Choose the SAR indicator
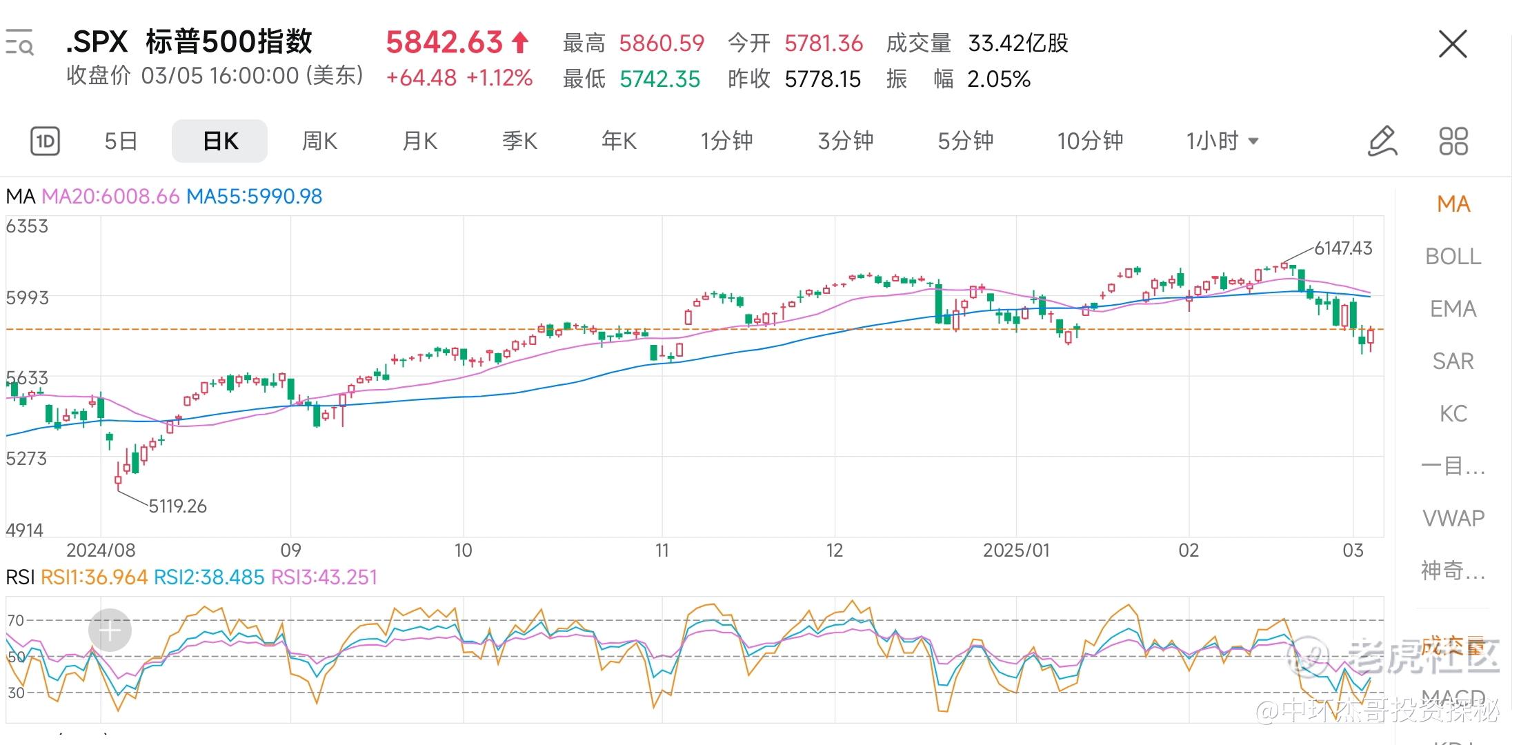The width and height of the screenshot is (1530, 745). (x=1453, y=361)
